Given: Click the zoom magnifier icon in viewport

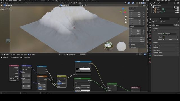Looking at the screenshot, I should [x=126, y=16].
